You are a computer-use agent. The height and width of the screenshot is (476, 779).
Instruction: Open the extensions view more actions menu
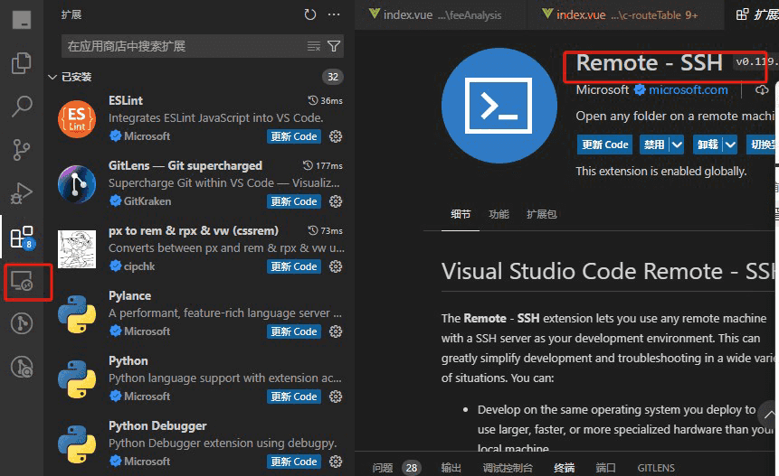tap(334, 14)
